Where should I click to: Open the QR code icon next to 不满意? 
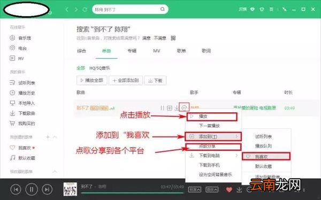[x=173, y=38]
